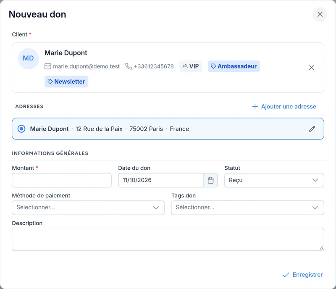Click the +33612345678 phone number

click(x=154, y=66)
